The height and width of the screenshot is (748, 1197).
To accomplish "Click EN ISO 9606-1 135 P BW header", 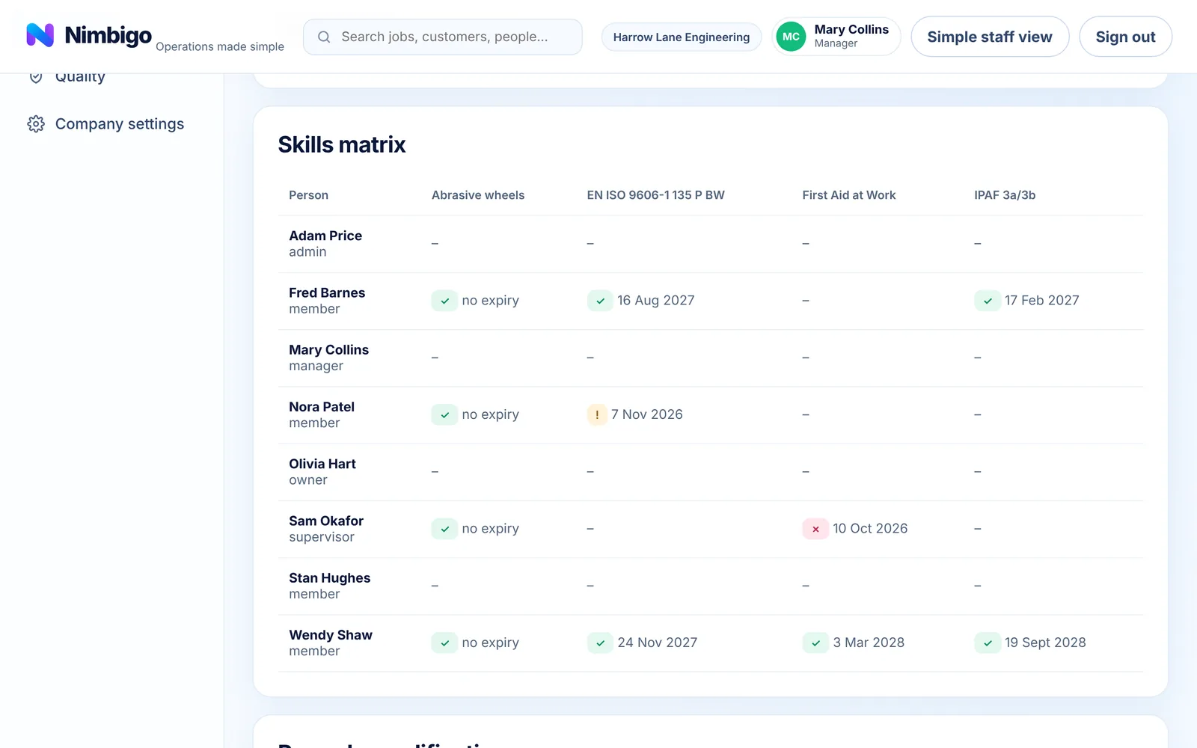I will click(x=655, y=195).
